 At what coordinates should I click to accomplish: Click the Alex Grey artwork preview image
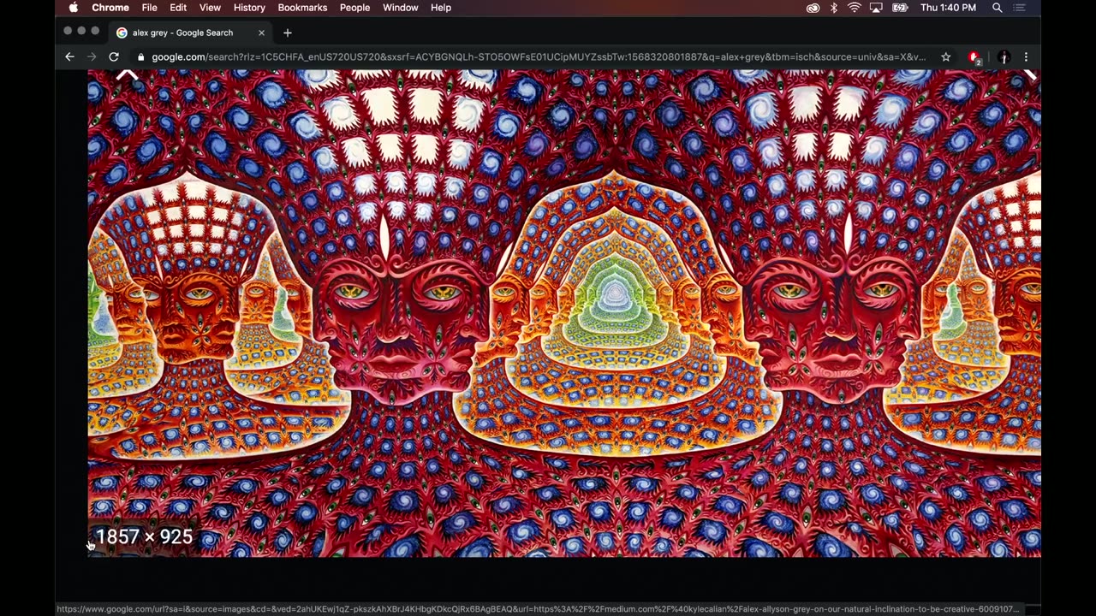pyautogui.click(x=564, y=313)
